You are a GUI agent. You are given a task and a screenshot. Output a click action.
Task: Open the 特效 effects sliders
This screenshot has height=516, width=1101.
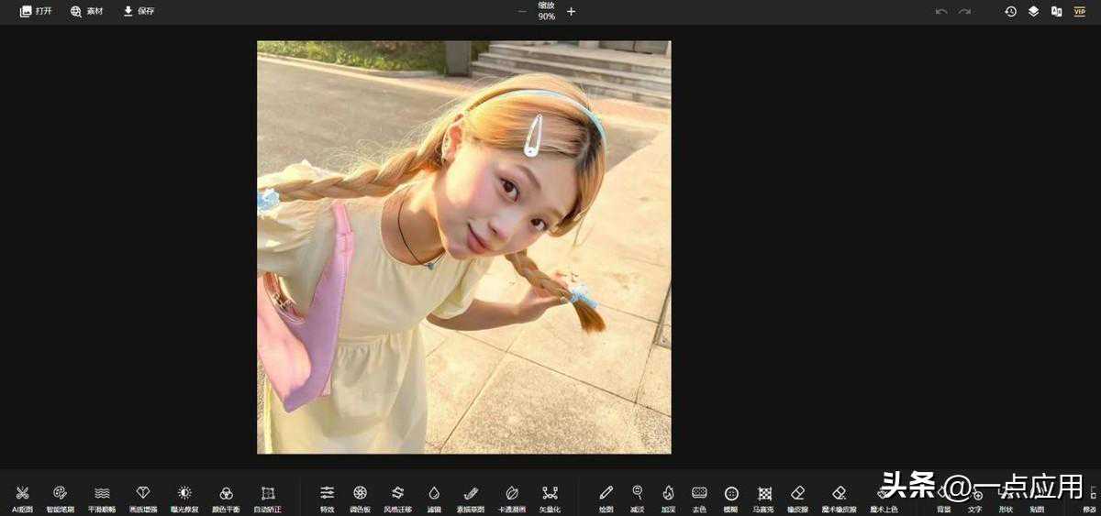click(x=328, y=499)
